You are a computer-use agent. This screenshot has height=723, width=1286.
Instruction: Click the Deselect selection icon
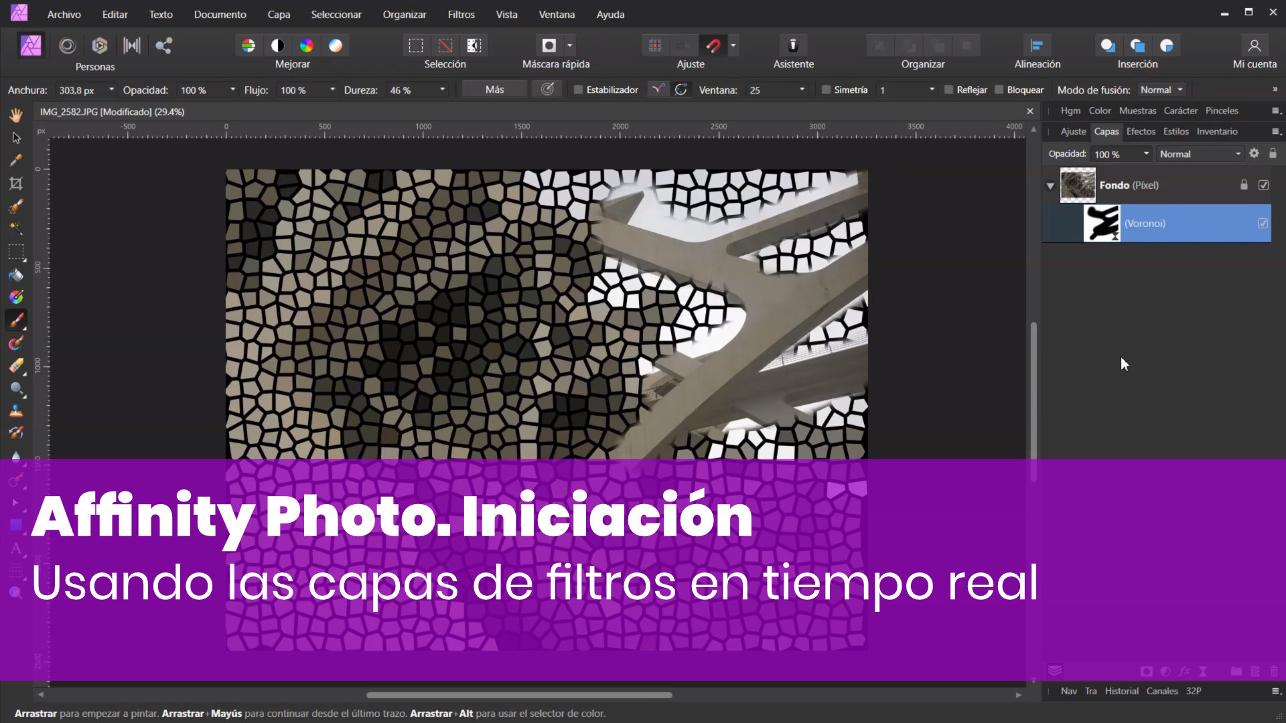point(445,46)
